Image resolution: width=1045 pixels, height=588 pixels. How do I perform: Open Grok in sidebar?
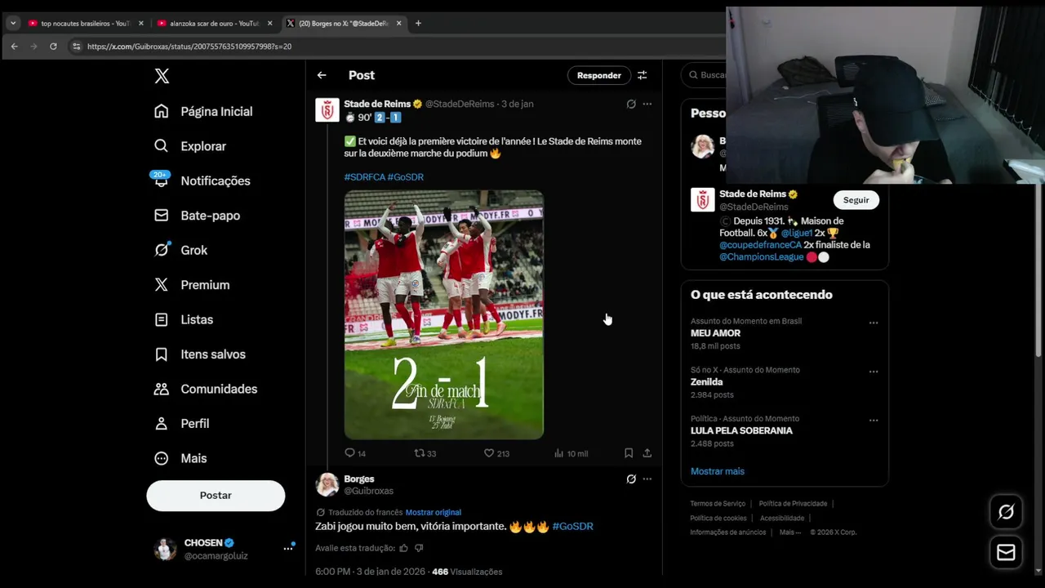[x=181, y=250]
